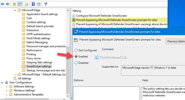Click the 'warnings about downloads' policy icon

coord(74,24)
